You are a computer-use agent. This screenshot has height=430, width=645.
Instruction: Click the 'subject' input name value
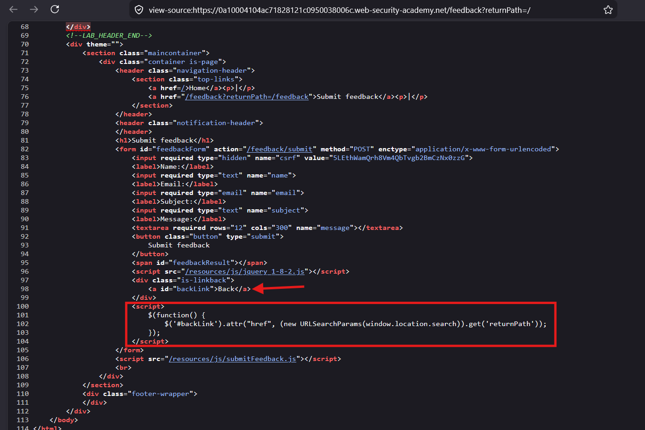pyautogui.click(x=286, y=210)
